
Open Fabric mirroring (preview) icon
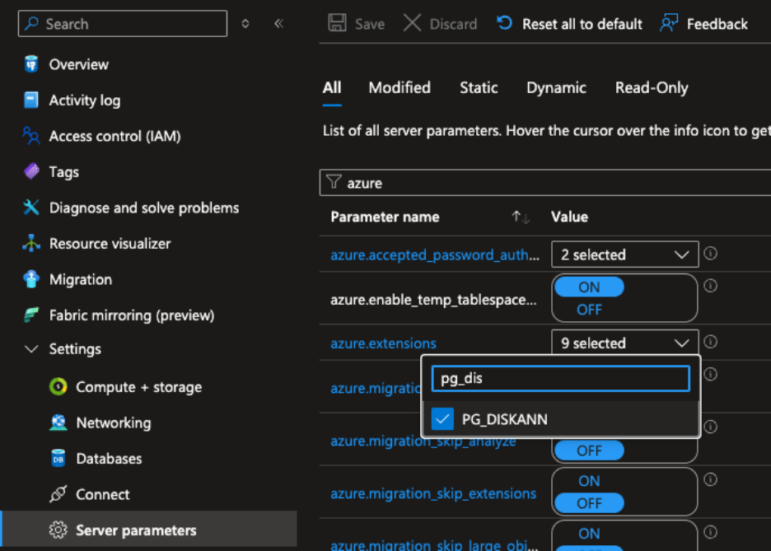(x=31, y=315)
